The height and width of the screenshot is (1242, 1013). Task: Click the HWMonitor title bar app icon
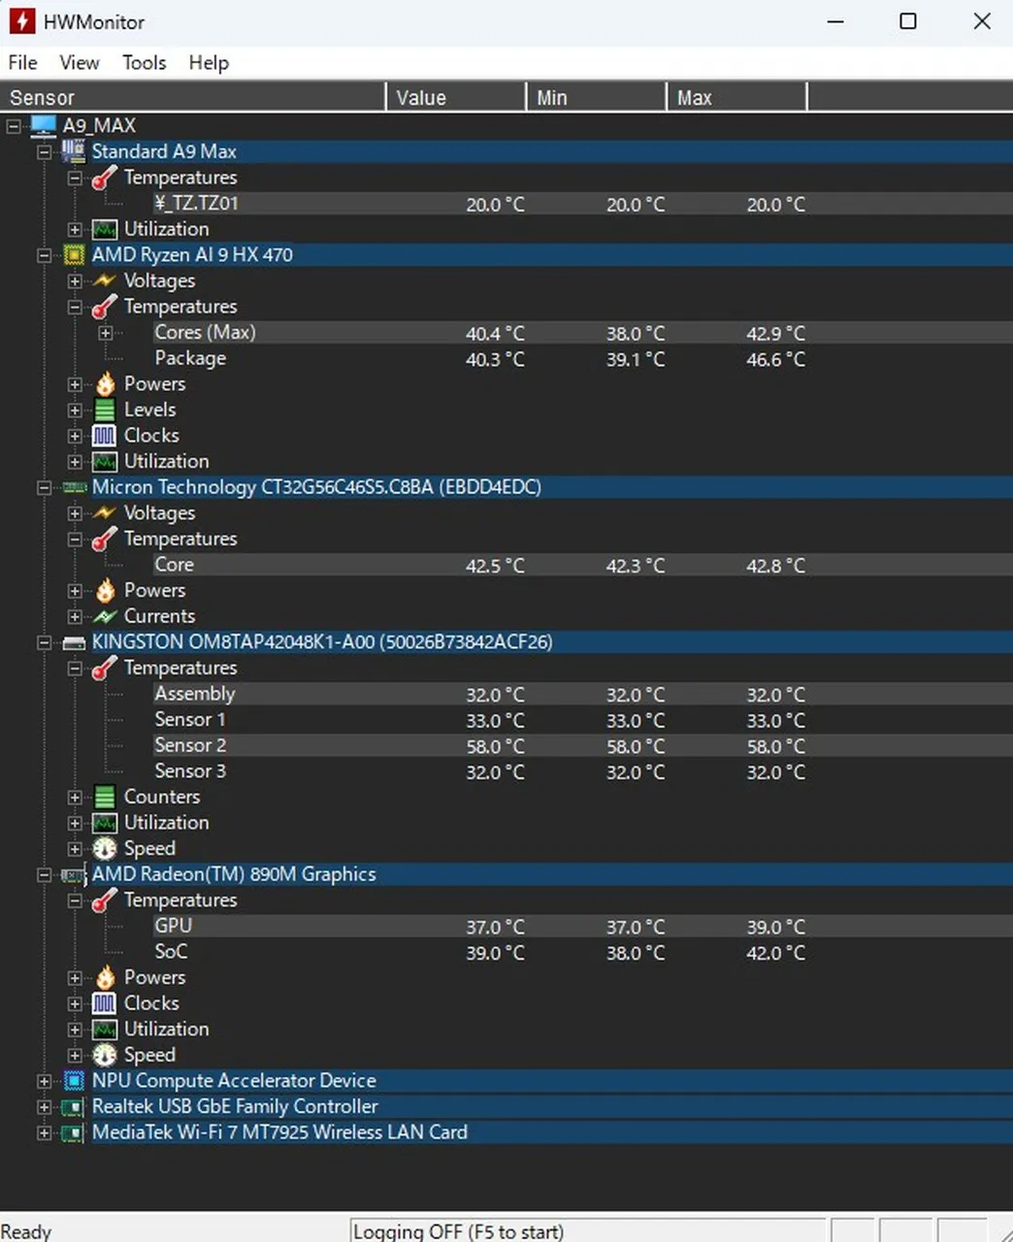(x=22, y=21)
